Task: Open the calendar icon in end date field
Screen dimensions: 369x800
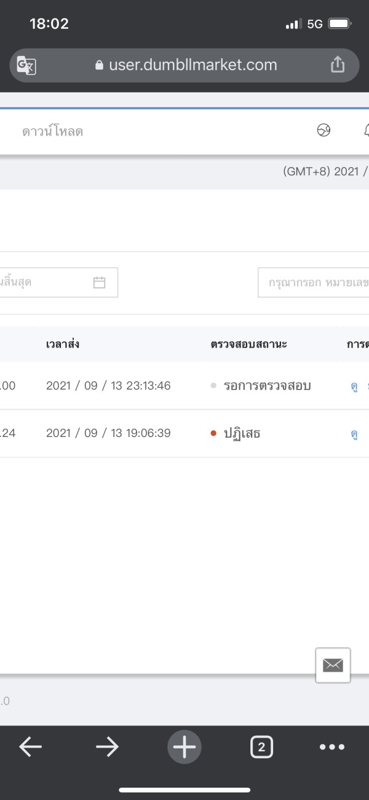Action: click(x=100, y=282)
